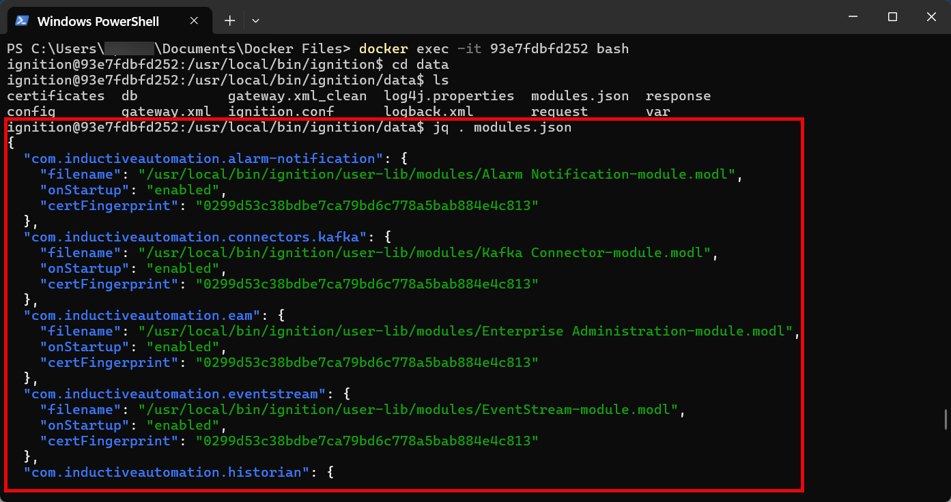Click the alarm-notification JSON key

203,158
